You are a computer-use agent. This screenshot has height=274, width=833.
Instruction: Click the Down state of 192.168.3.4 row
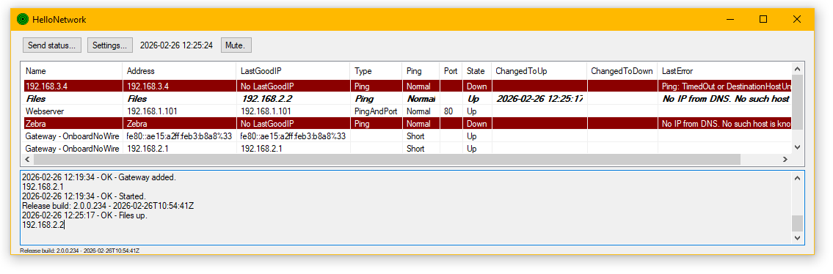point(477,86)
